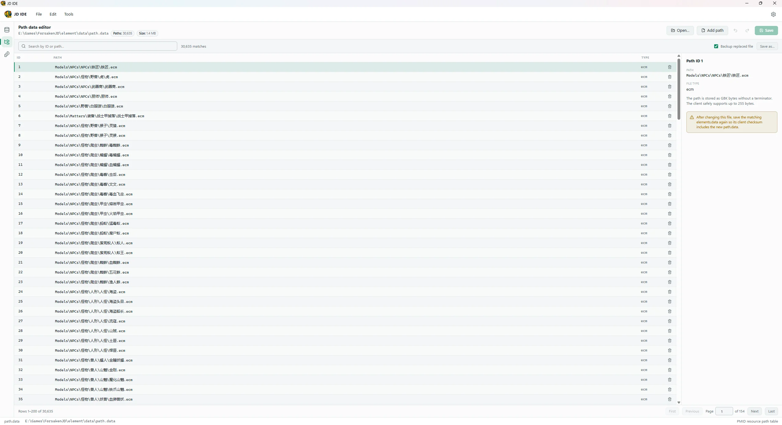Delete path row 3 trash icon

click(x=670, y=87)
